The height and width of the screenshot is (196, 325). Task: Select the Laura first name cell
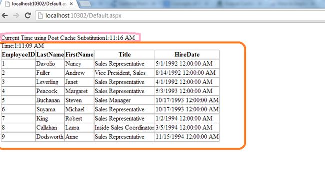point(79,127)
